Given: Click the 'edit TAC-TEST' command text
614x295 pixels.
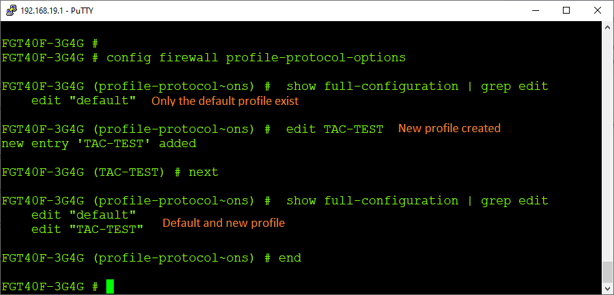Looking at the screenshot, I should [335, 129].
